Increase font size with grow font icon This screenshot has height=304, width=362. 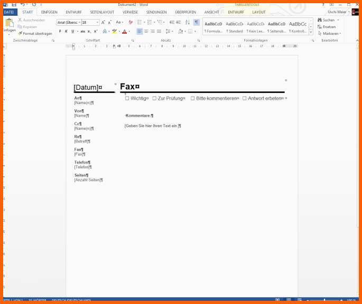click(x=103, y=22)
